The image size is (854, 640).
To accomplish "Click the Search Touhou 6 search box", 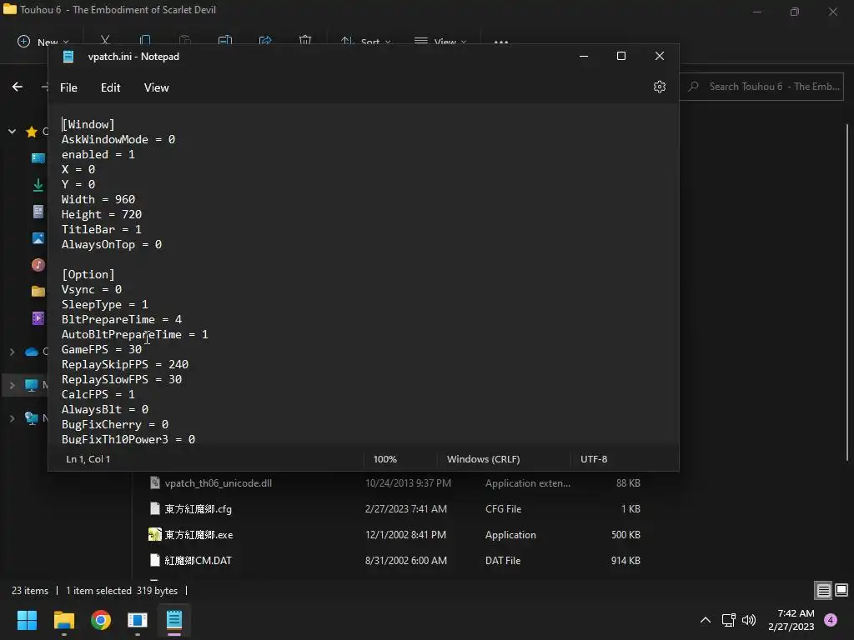I will [x=763, y=87].
